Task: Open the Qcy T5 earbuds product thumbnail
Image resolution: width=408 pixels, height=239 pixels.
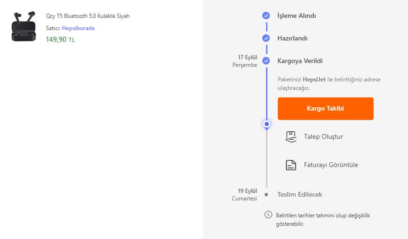Action: (24, 26)
